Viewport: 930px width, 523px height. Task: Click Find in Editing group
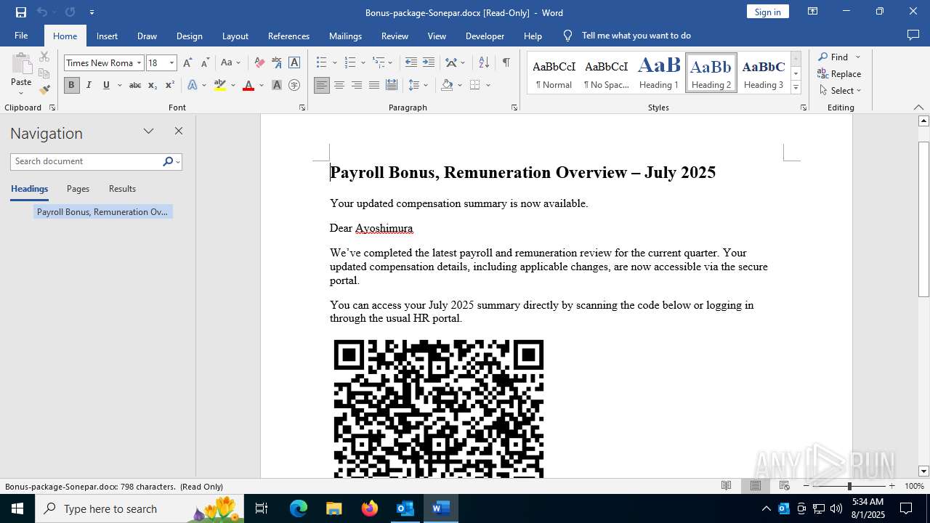click(x=833, y=57)
